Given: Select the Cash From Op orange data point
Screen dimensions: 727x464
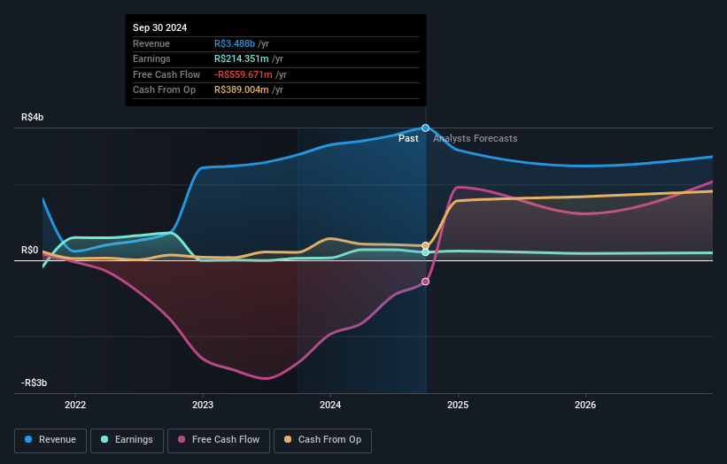Looking at the screenshot, I should 425,245.
